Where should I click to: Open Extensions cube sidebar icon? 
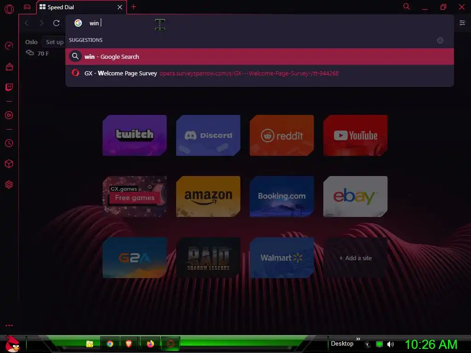pos(9,164)
